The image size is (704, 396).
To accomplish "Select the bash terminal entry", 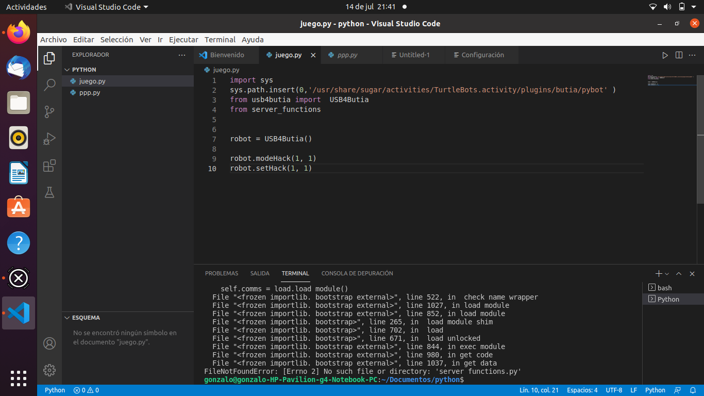I will coord(673,288).
